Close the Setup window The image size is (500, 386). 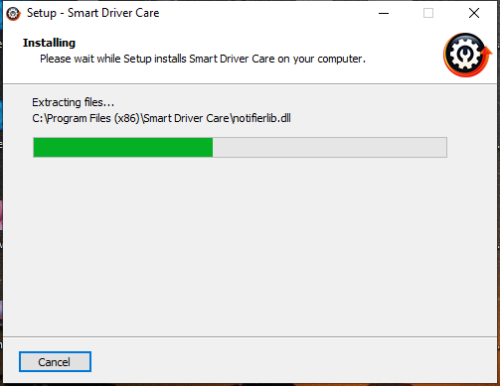[x=474, y=13]
